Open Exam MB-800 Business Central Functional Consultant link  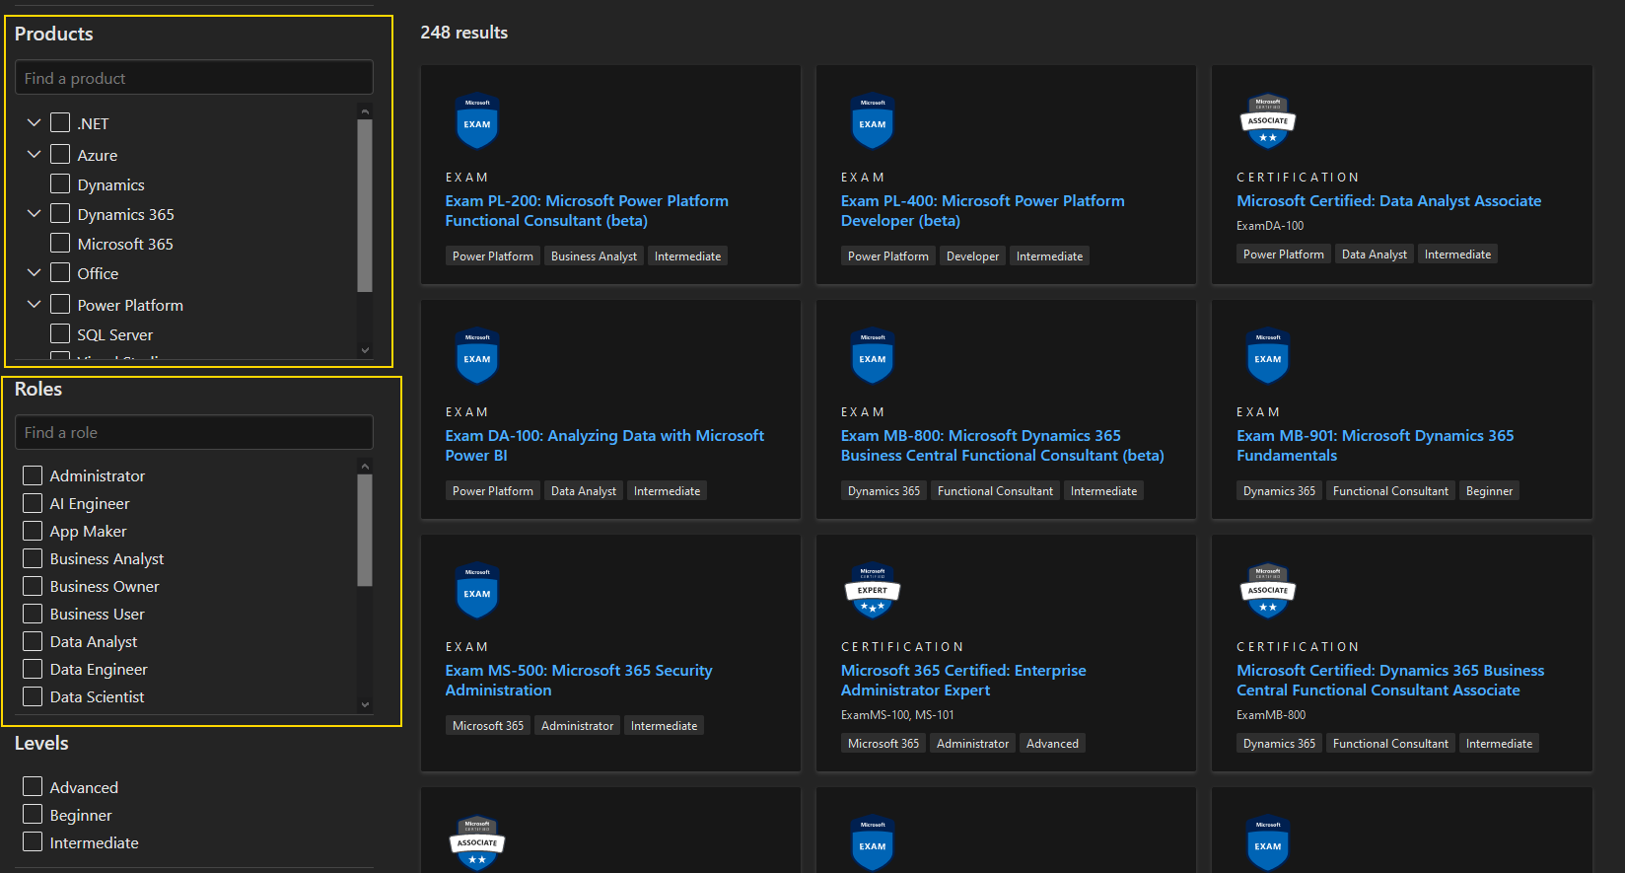coord(1002,446)
